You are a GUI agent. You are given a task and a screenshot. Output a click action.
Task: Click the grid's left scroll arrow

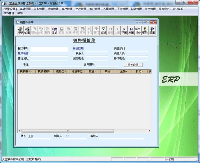19,131
